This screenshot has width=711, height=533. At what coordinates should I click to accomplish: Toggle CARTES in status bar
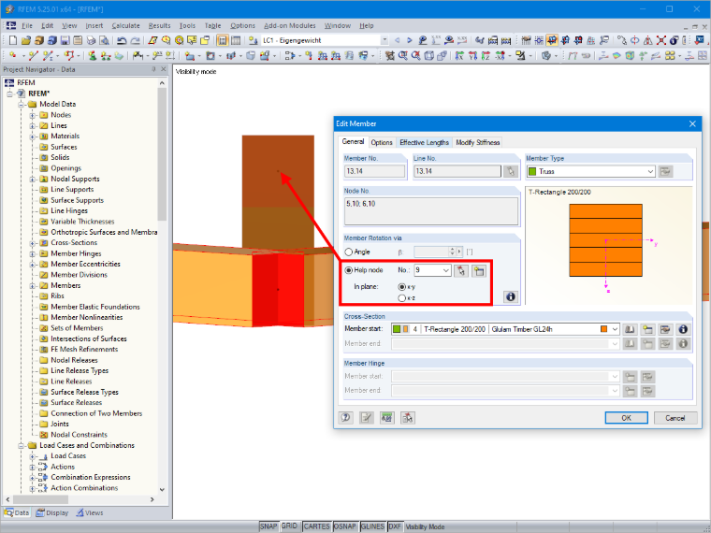(x=316, y=526)
